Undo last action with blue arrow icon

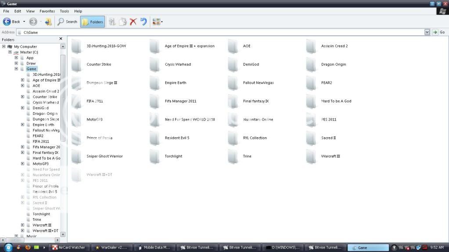pyautogui.click(x=144, y=22)
